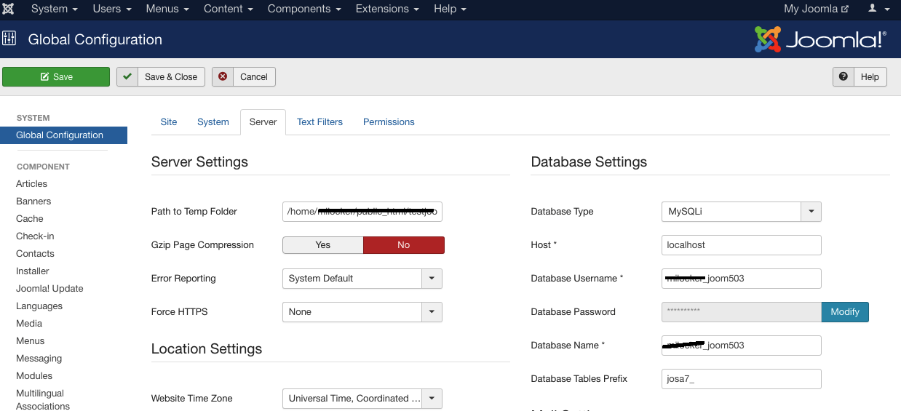Click the Cancel button

(244, 76)
